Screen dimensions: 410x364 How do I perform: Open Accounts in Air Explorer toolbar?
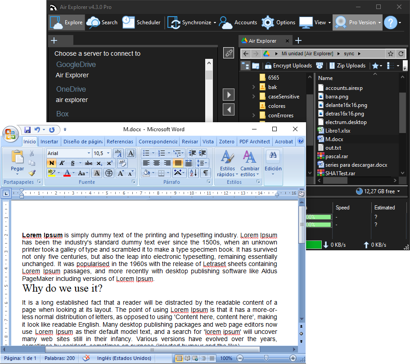click(238, 22)
